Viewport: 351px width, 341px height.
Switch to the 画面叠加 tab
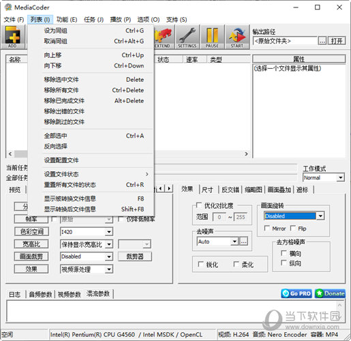pos(279,190)
